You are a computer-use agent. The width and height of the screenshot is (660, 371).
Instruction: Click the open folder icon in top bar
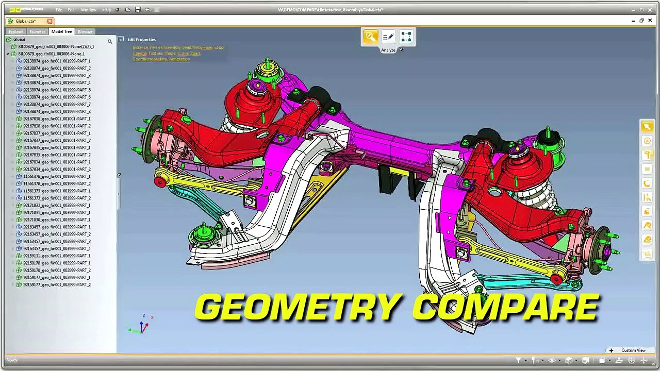[x=127, y=10]
